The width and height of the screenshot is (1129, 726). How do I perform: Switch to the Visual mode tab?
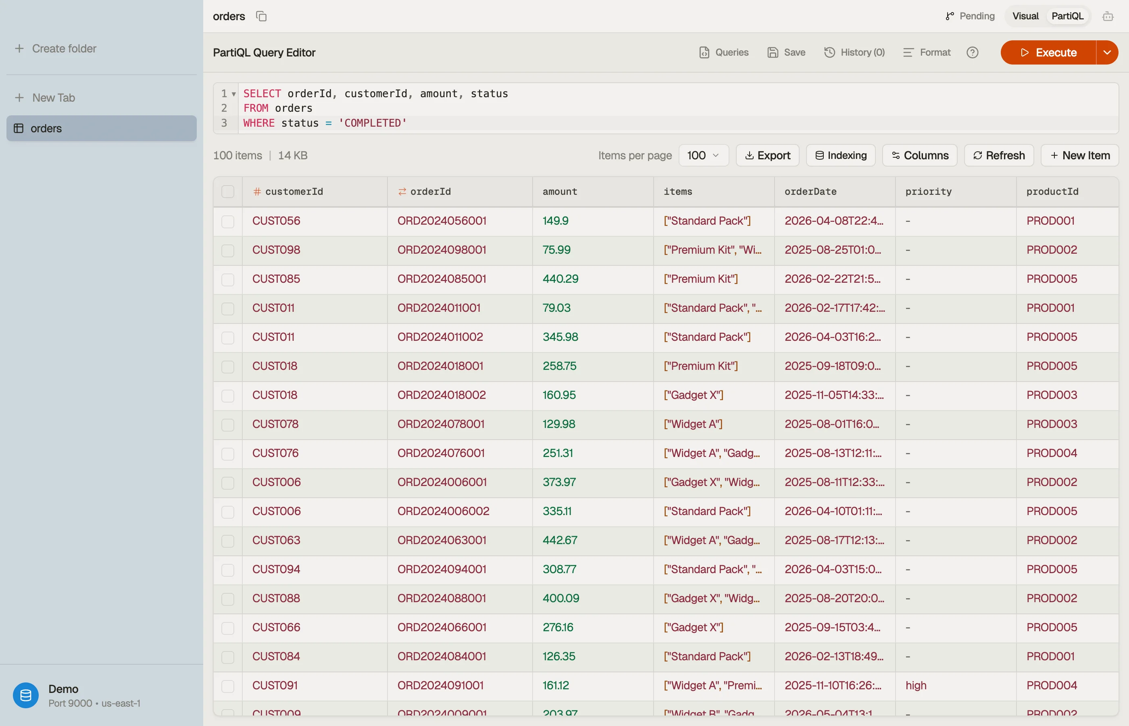pyautogui.click(x=1025, y=16)
